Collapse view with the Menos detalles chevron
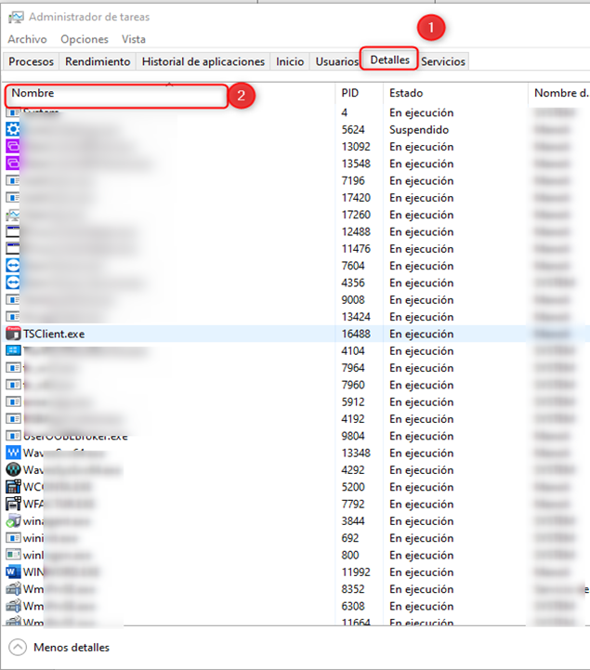The width and height of the screenshot is (590, 670). (x=18, y=647)
